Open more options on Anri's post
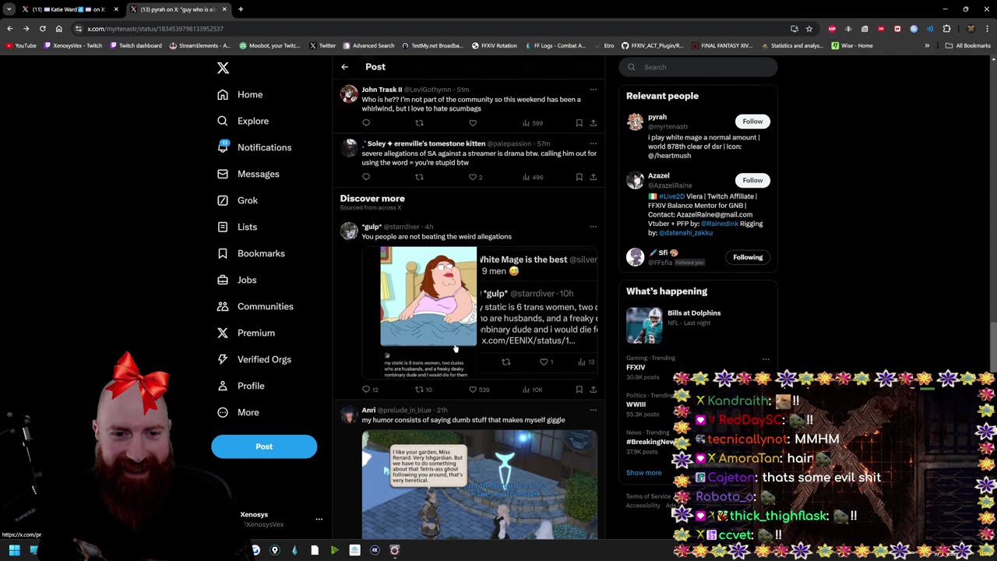The width and height of the screenshot is (997, 561). tap(593, 410)
